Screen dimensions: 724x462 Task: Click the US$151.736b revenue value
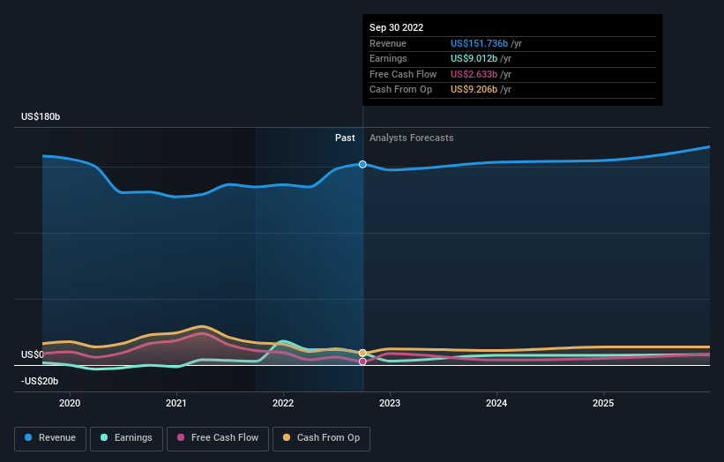(x=479, y=43)
